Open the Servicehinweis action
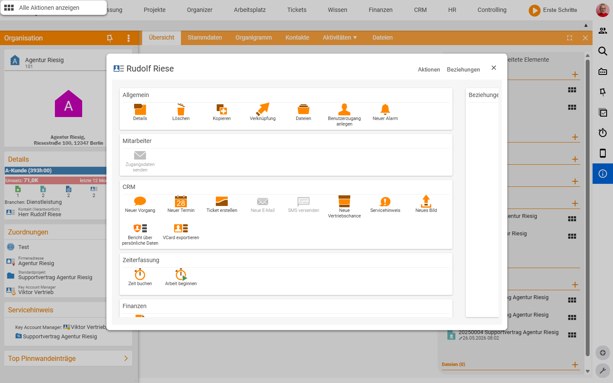Viewport: 613px width, 383px height. click(x=385, y=201)
